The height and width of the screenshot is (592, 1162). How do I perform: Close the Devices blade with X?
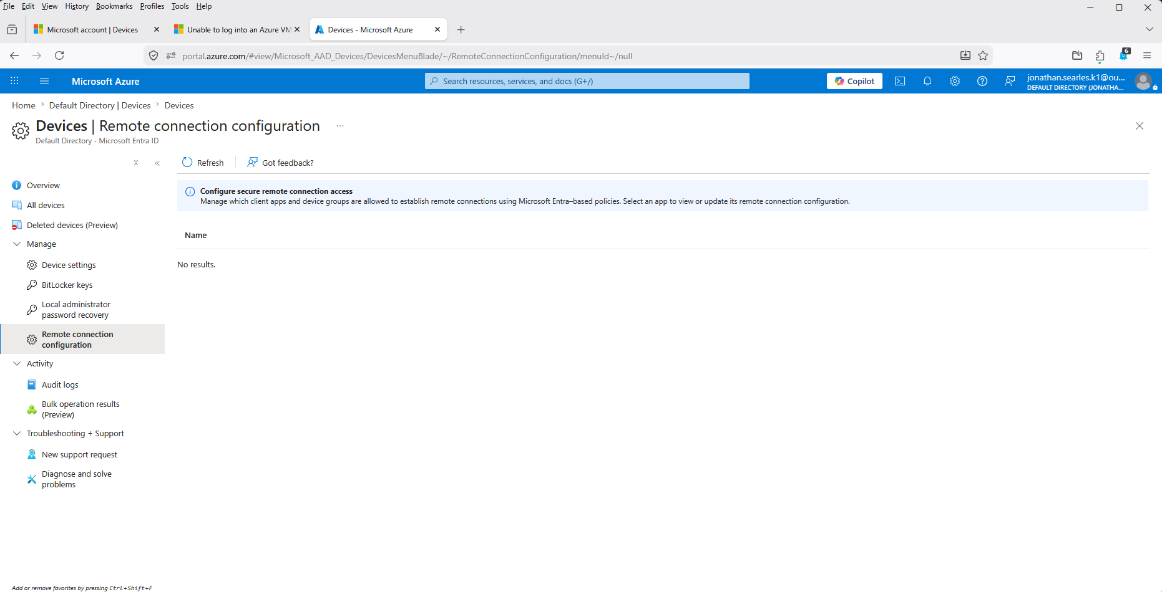tap(1140, 126)
